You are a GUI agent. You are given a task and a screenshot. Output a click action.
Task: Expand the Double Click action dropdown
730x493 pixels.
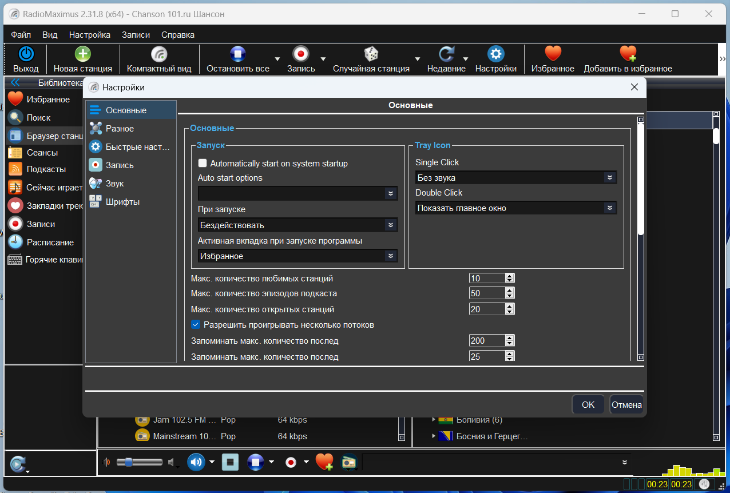coord(516,208)
